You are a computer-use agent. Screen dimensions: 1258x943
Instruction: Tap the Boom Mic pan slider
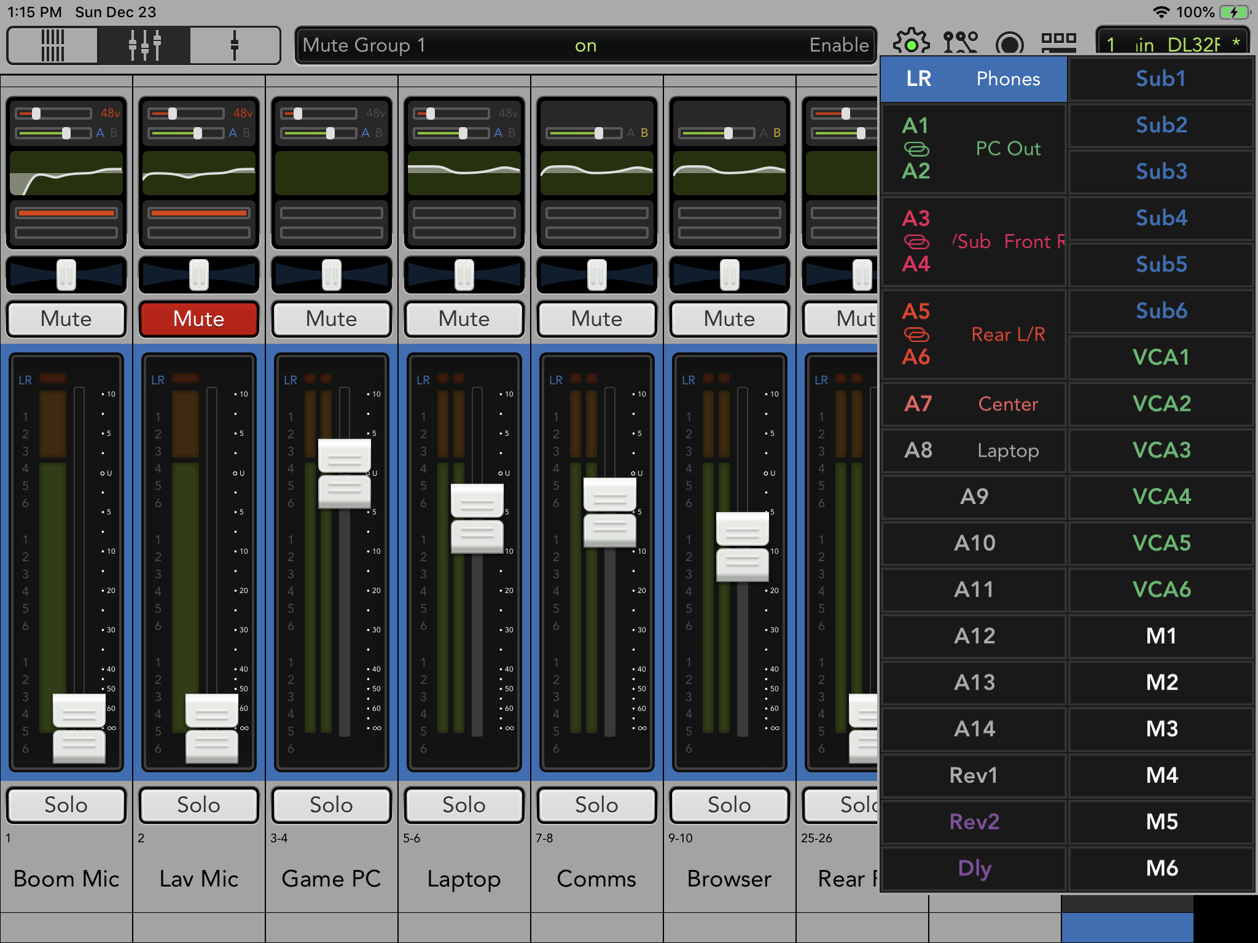[66, 275]
